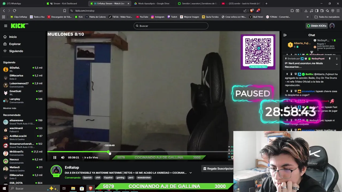Open elisawaves recommended channel
The height and width of the screenshot is (192, 342).
click(23, 122)
